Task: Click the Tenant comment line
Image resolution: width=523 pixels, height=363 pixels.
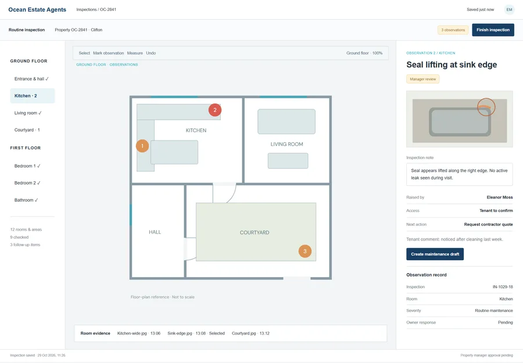Action: click(x=454, y=239)
